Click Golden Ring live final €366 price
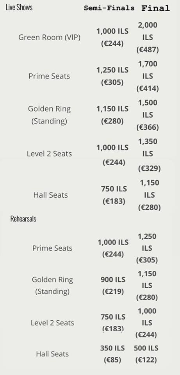 point(148,127)
